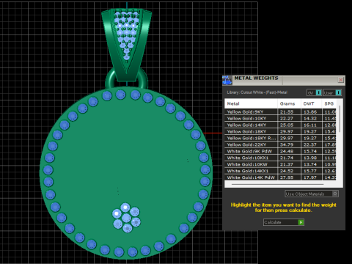Enable the Use Object Materials option
This screenshot has width=352, height=264.
click(312, 194)
